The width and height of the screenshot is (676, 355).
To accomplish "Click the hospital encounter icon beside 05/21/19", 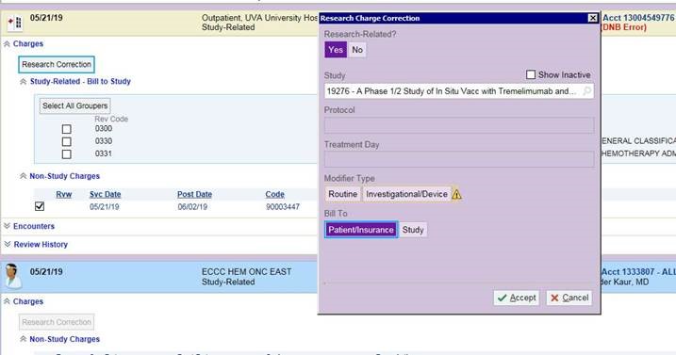I will point(15,23).
